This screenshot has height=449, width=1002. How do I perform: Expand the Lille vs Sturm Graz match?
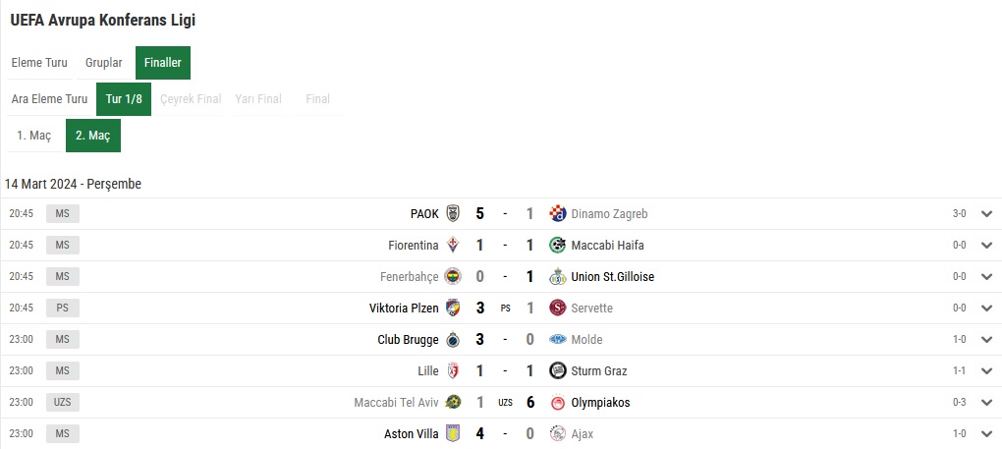986,371
